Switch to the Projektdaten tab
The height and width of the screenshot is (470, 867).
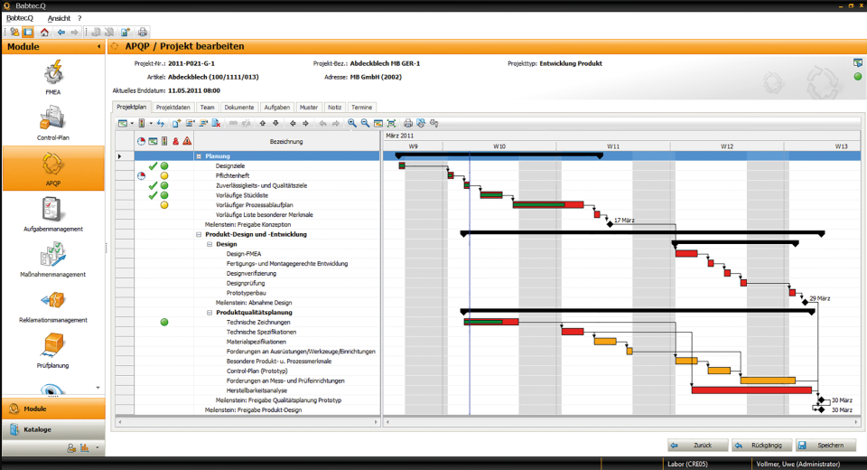(x=172, y=107)
